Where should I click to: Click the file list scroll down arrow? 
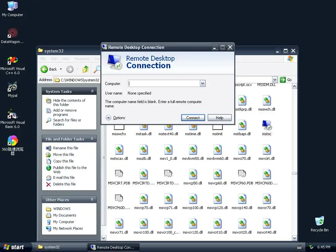point(294,238)
